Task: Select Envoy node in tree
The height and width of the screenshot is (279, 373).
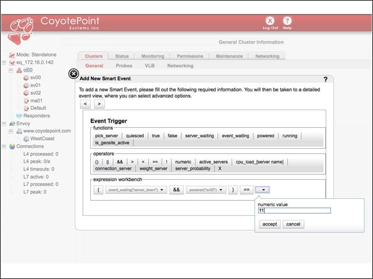Action: (x=23, y=123)
